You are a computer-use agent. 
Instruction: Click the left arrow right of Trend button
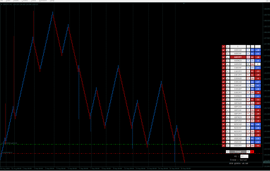point(248,152)
